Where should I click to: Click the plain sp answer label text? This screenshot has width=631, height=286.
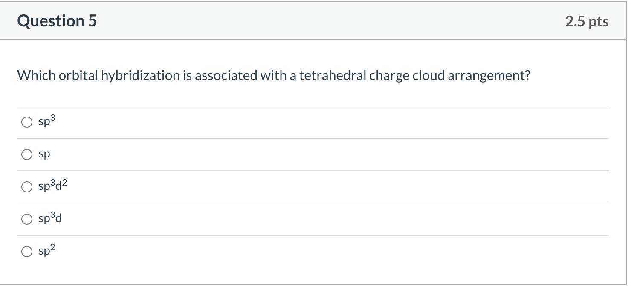tap(44, 155)
